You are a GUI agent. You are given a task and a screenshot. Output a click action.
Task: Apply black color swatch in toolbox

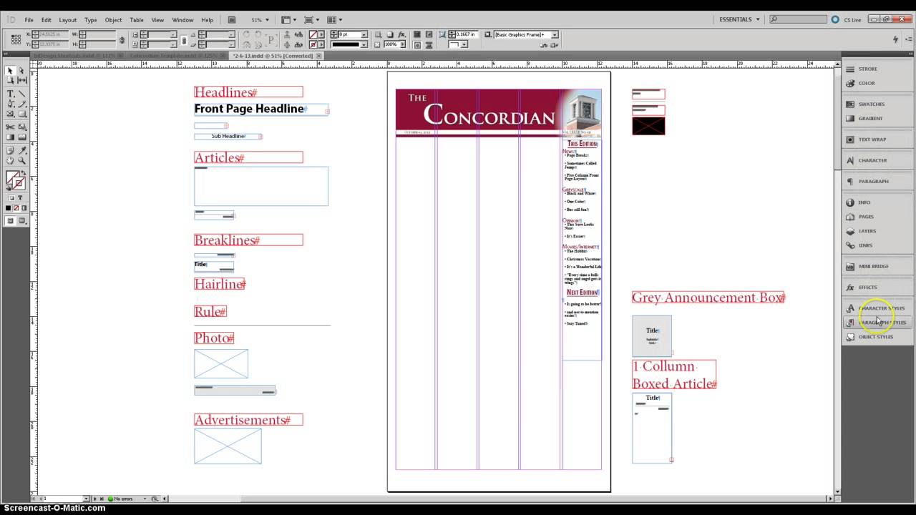tap(8, 208)
